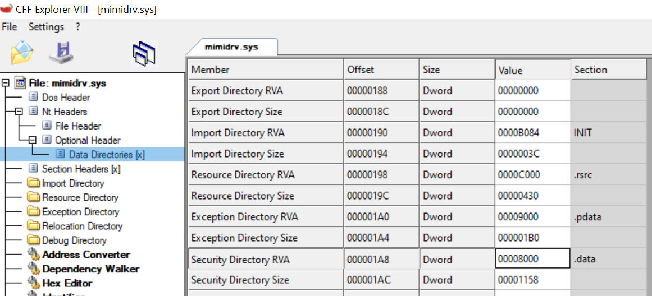Viewport: 652px width, 296px height.
Task: Click the Import Directory folder icon
Action: (34, 183)
